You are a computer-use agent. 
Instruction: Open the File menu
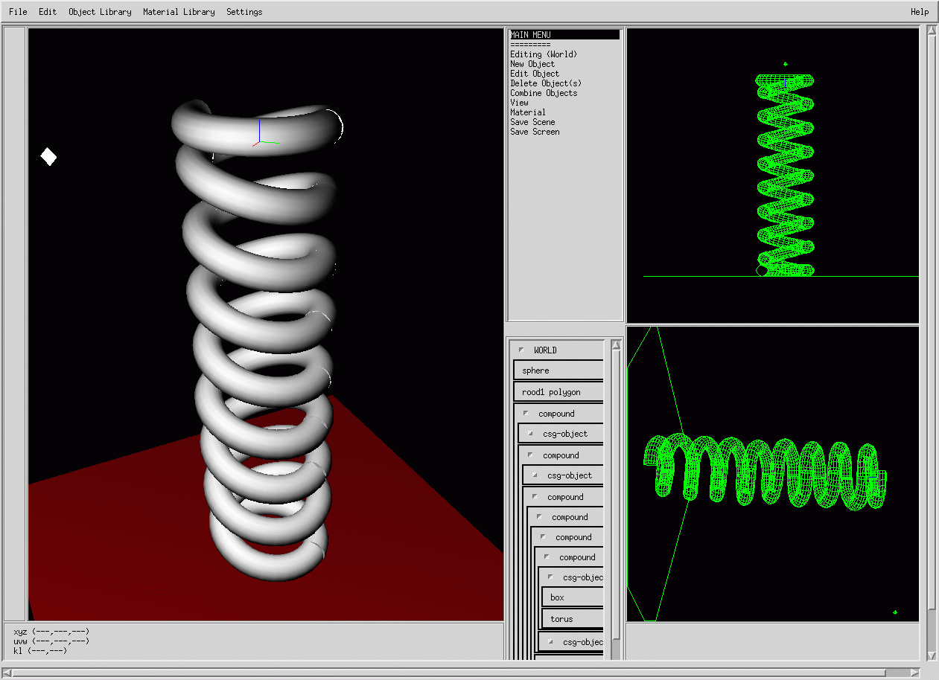pyautogui.click(x=18, y=12)
